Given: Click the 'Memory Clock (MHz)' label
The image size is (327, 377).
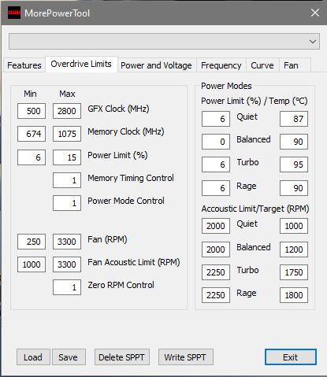Looking at the screenshot, I should click(126, 131).
